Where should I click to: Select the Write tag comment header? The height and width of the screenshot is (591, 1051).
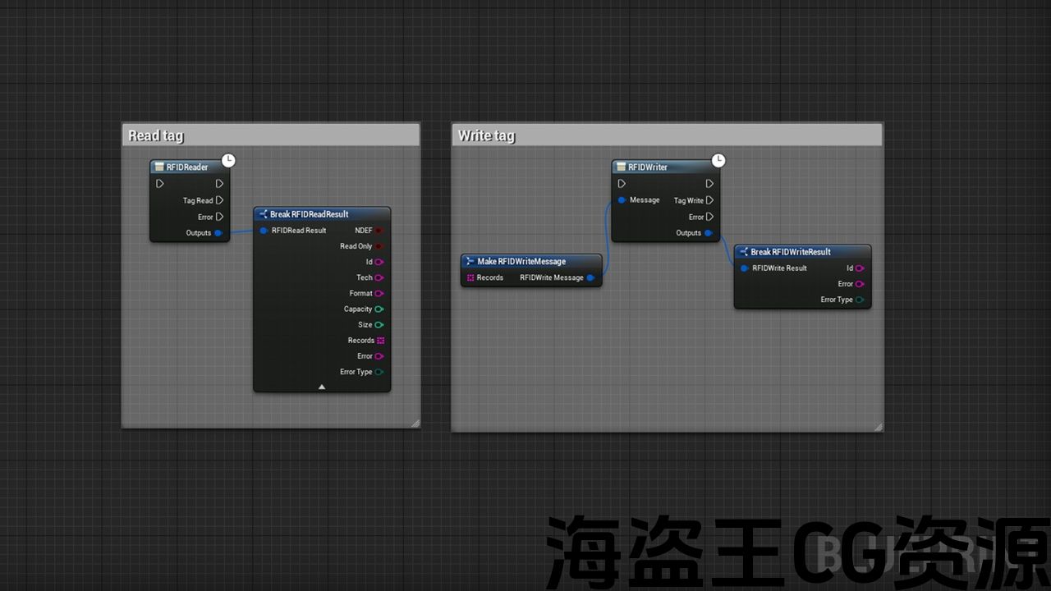point(487,135)
